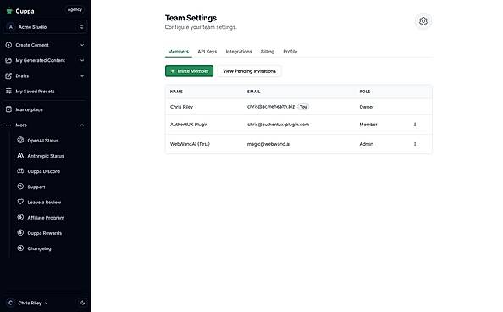Click the Leave a Review heart icon
Viewport: 503px width, 312px height.
(20, 202)
